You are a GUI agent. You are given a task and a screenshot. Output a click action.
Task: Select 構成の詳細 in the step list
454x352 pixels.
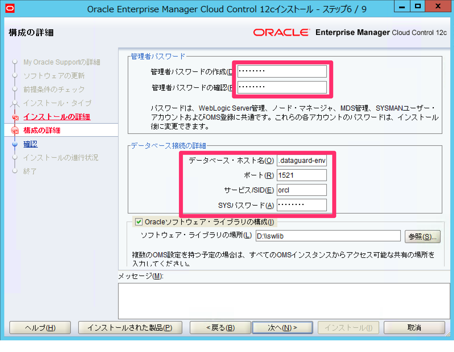42,131
